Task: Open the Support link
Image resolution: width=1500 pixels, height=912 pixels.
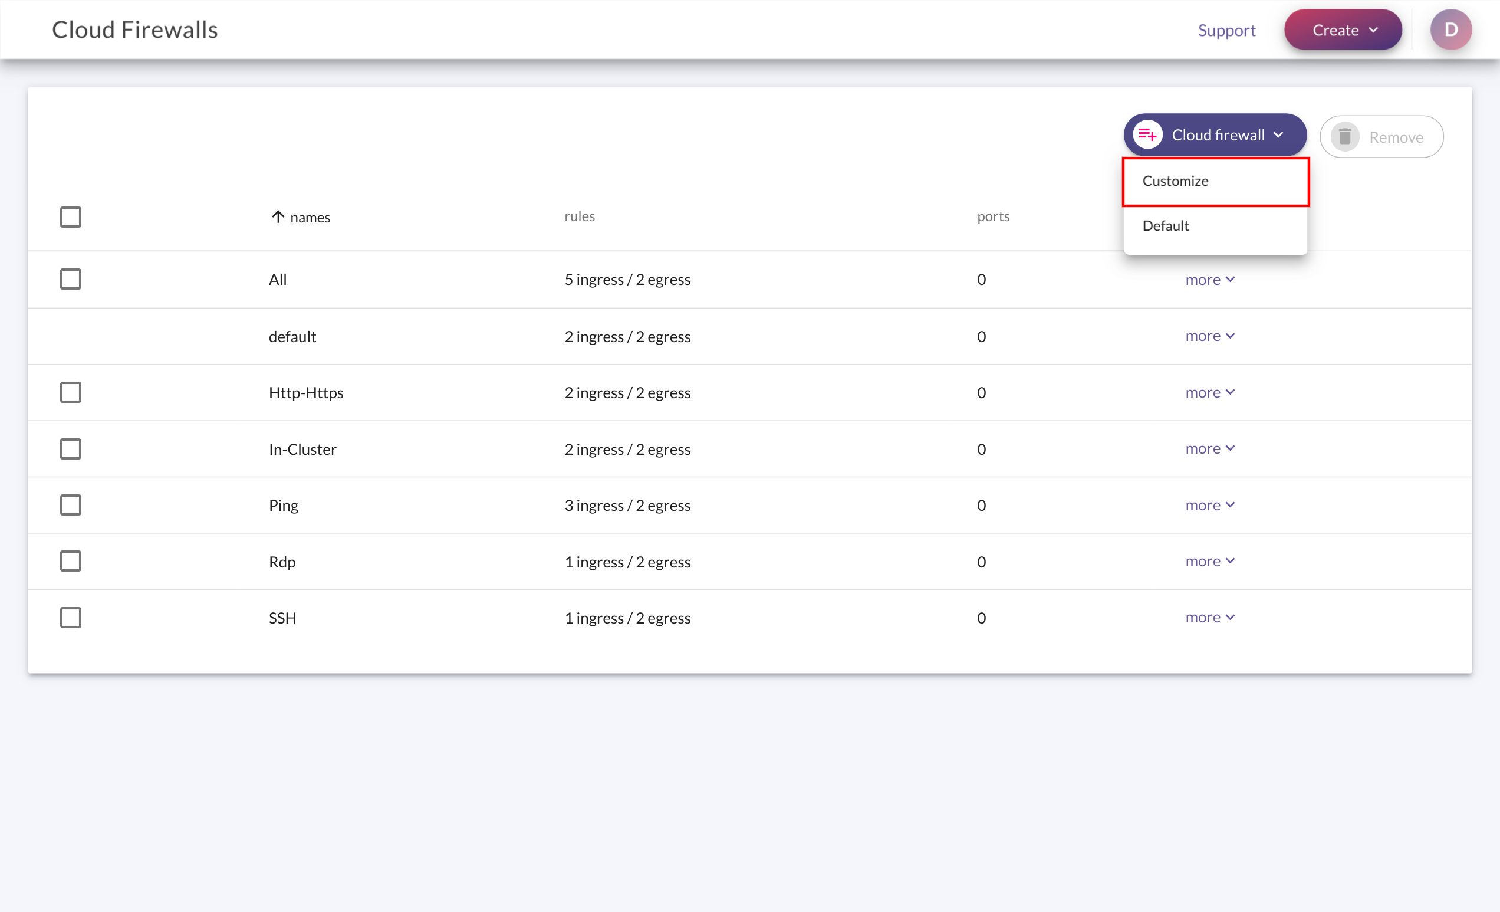Action: pyautogui.click(x=1226, y=30)
